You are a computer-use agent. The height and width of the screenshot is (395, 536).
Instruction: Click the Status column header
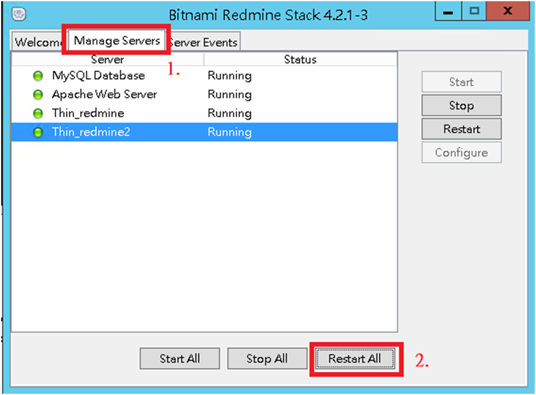pos(300,59)
